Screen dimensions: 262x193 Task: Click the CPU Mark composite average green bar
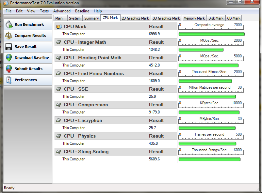coord(212,34)
